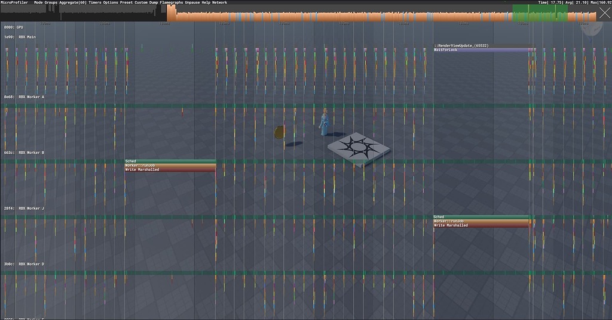
Task: Click the MicroProfiler title label
Action: [x=14, y=2]
